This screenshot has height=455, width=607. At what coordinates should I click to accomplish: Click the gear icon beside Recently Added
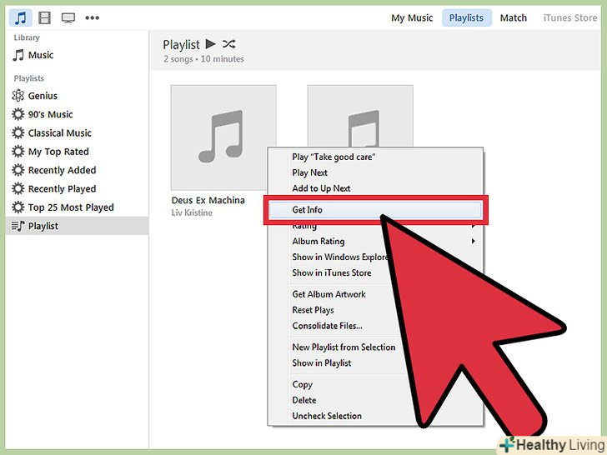[x=18, y=170]
